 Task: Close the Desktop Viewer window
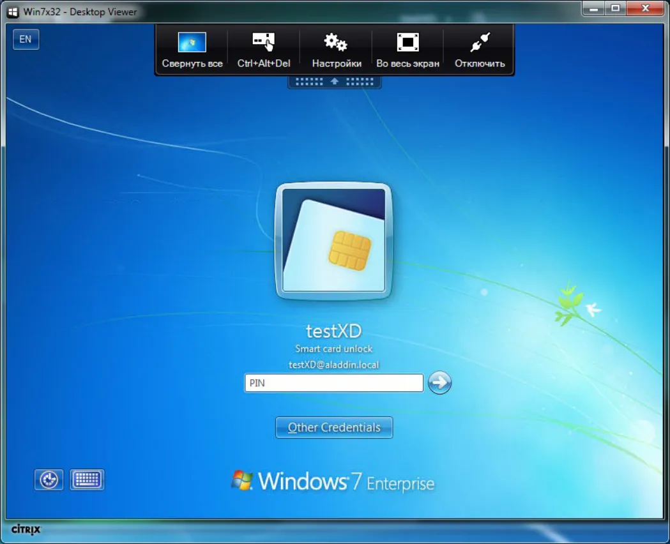pyautogui.click(x=646, y=8)
